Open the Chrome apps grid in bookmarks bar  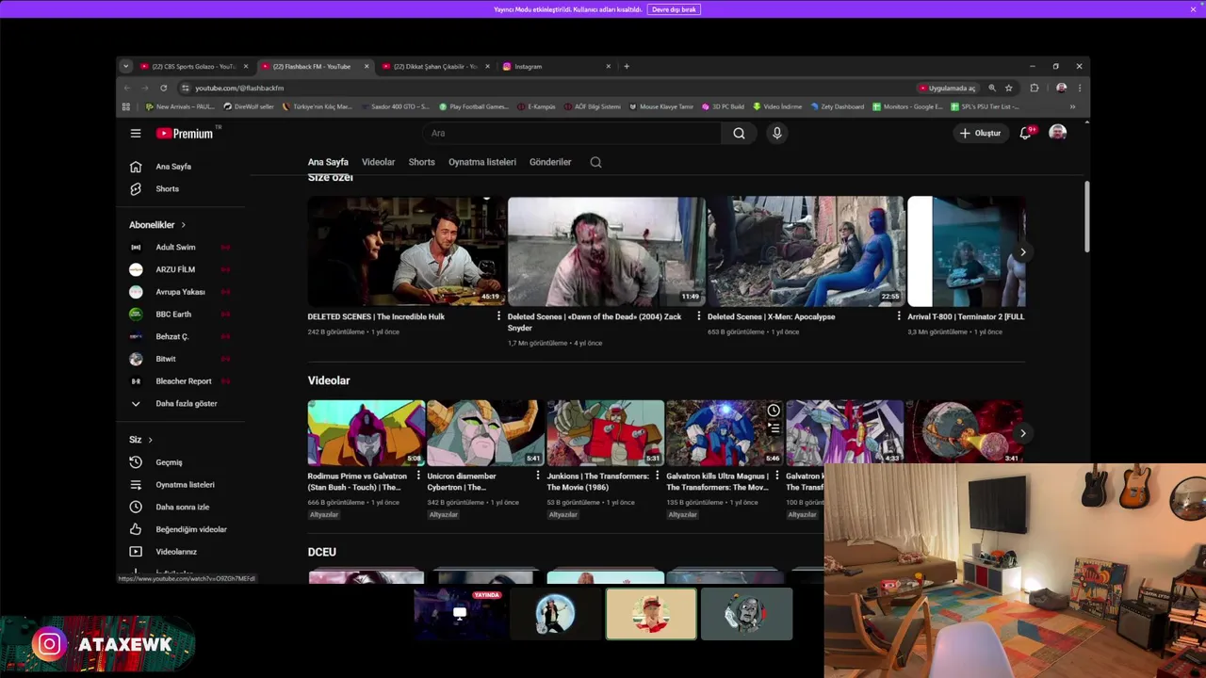(x=126, y=106)
